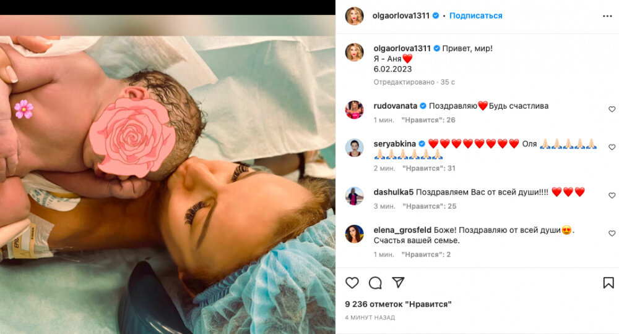Viewport: 619px width, 334px height.
Task: Open the three-dot more options menu
Action: [608, 16]
